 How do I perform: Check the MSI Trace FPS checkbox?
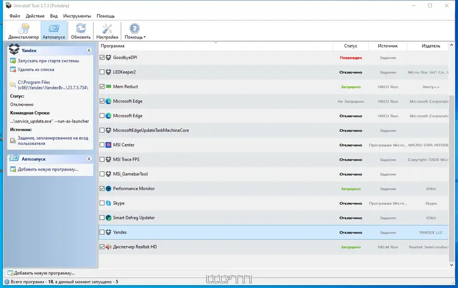point(102,160)
